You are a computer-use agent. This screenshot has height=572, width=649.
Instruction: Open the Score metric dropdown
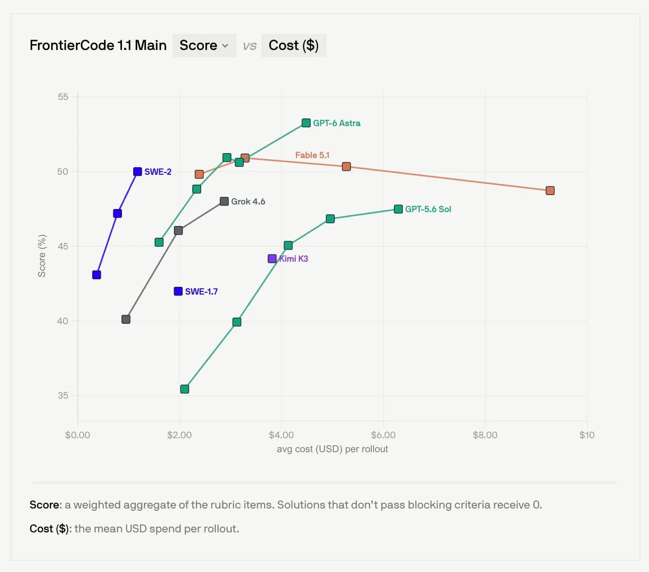(204, 45)
